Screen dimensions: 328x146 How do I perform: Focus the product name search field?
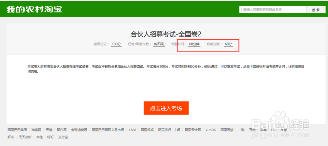(x=273, y=9)
